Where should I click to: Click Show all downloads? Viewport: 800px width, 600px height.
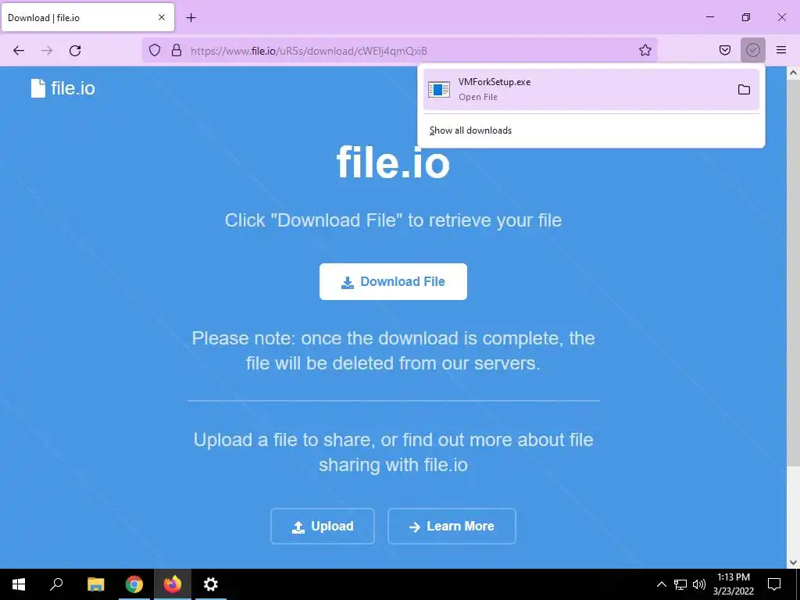pos(470,130)
